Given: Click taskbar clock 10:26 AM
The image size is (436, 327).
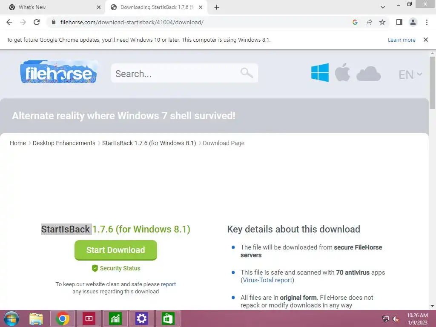Looking at the screenshot, I should tap(417, 316).
